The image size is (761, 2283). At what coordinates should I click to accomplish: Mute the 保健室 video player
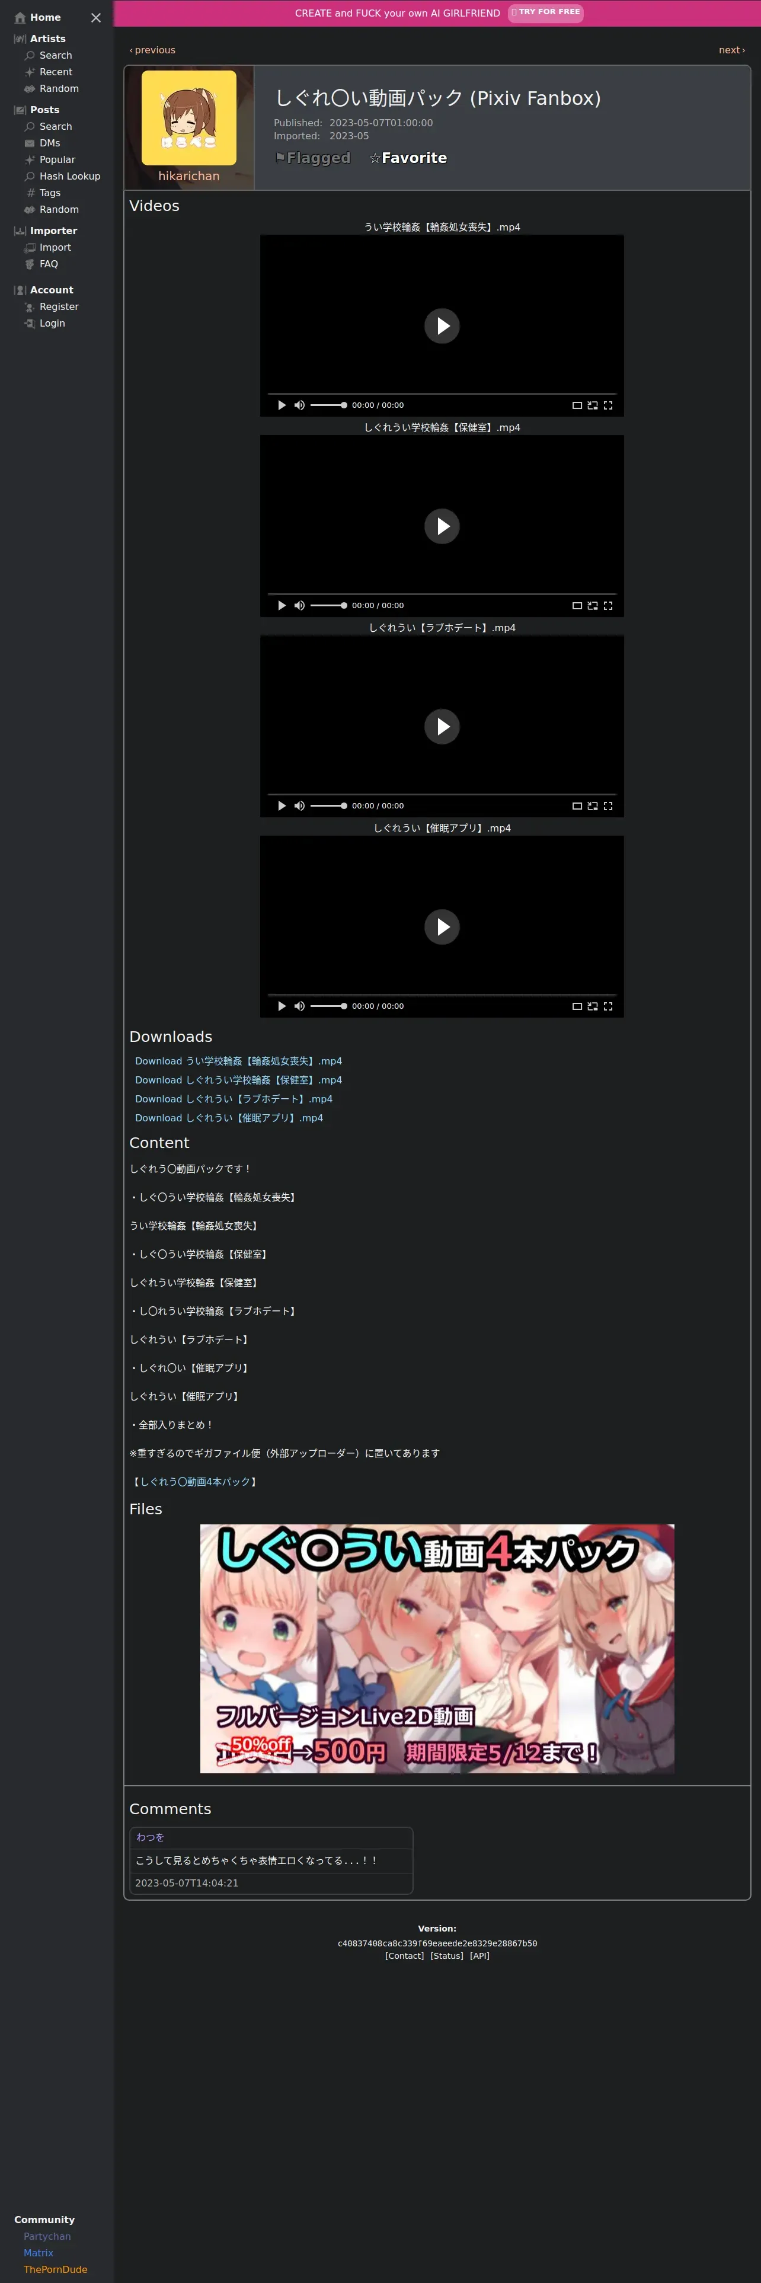point(299,605)
